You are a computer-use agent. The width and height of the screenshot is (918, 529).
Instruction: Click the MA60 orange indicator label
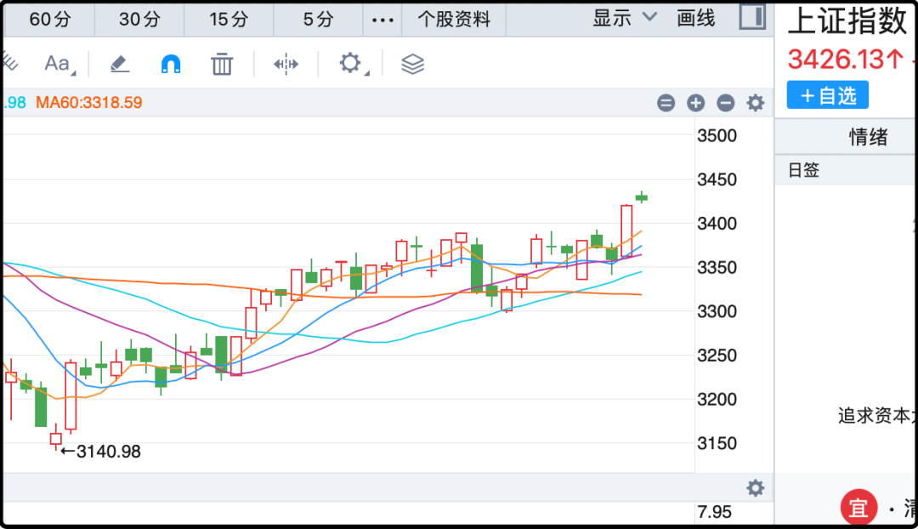(88, 103)
